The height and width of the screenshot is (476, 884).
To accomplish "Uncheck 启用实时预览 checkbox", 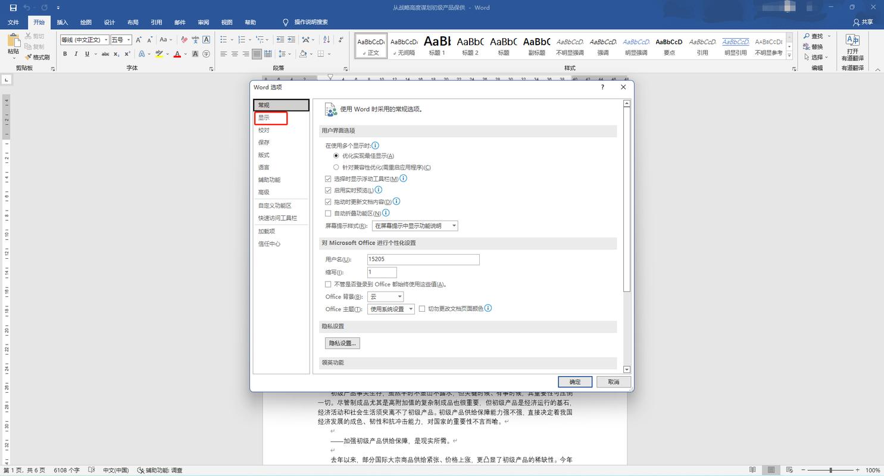I will (x=328, y=190).
